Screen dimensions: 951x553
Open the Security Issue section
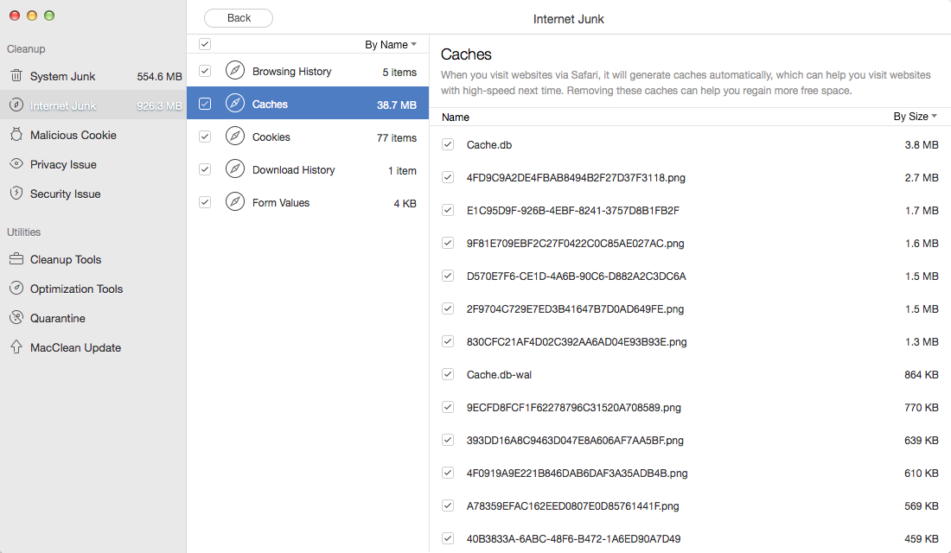(x=93, y=194)
